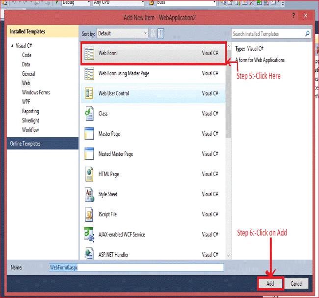Image resolution: width=319 pixels, height=298 pixels.
Task: Select the AJAX-enabled WCF Service icon
Action: pos(89,235)
